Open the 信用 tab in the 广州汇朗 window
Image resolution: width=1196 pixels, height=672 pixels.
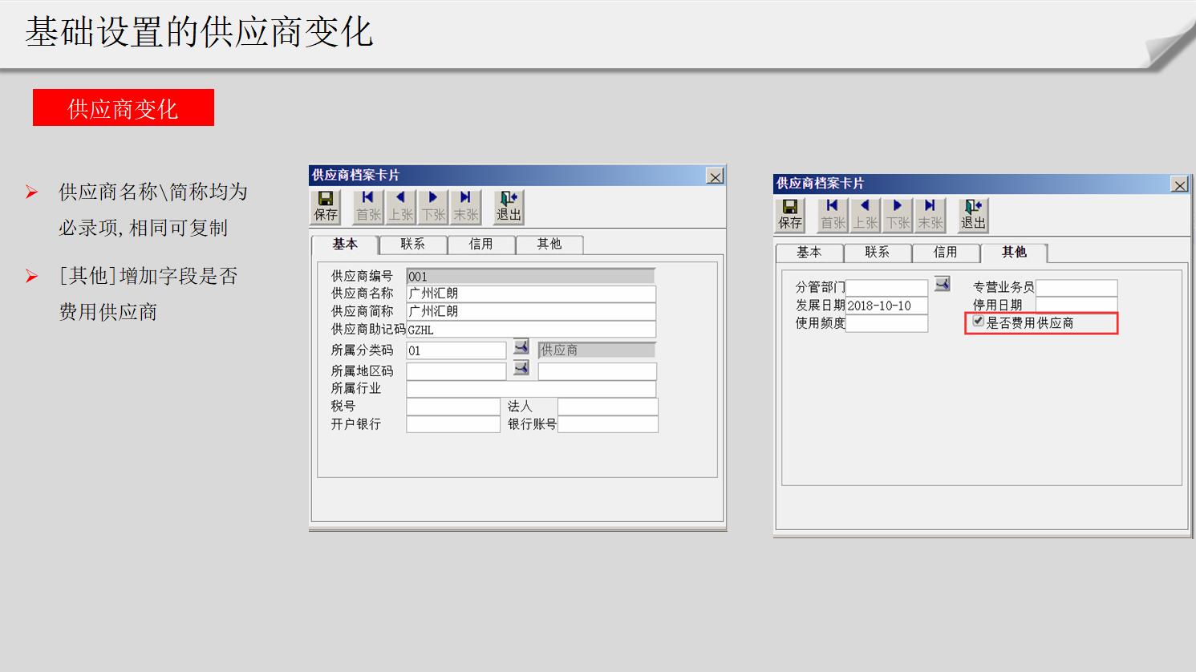pos(481,245)
